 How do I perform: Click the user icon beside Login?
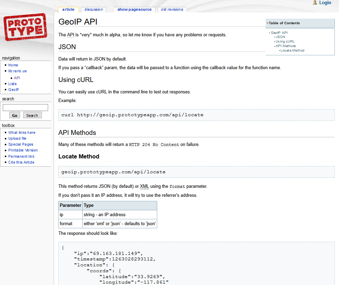pyautogui.click(x=315, y=2)
